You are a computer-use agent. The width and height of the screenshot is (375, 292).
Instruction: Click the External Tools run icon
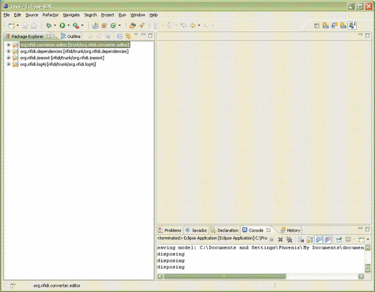(x=76, y=25)
